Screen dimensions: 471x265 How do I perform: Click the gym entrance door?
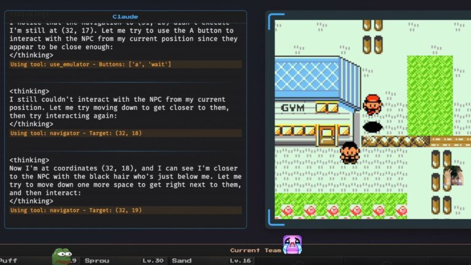click(x=326, y=134)
